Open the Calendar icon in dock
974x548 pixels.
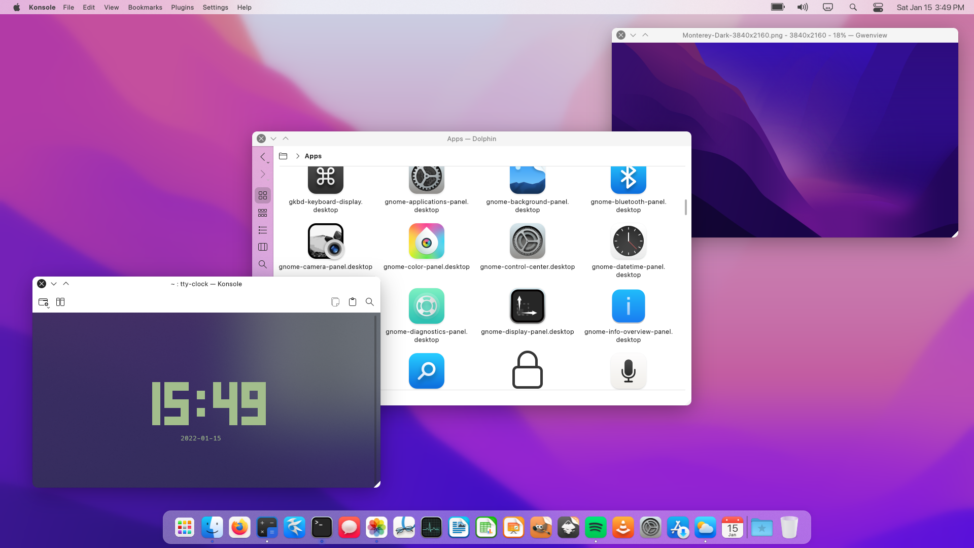click(x=733, y=528)
